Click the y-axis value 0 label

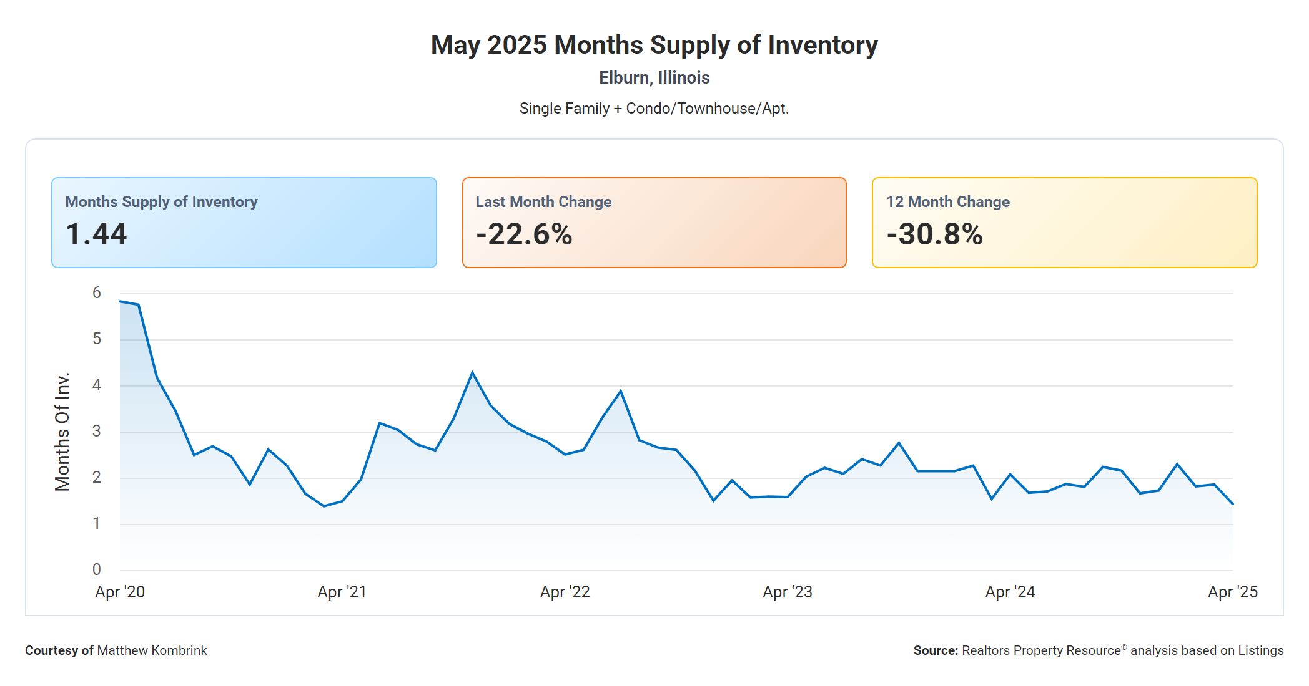click(x=97, y=569)
